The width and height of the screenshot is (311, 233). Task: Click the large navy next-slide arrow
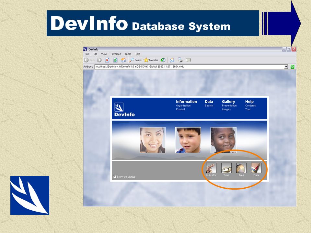coord(281,23)
